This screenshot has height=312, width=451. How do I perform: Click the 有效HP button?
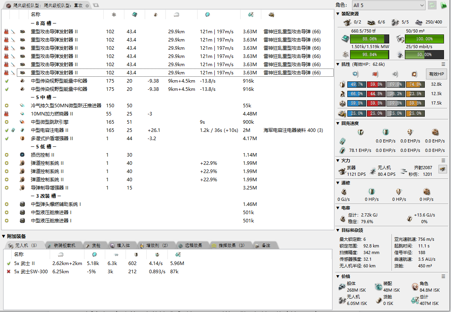point(436,74)
